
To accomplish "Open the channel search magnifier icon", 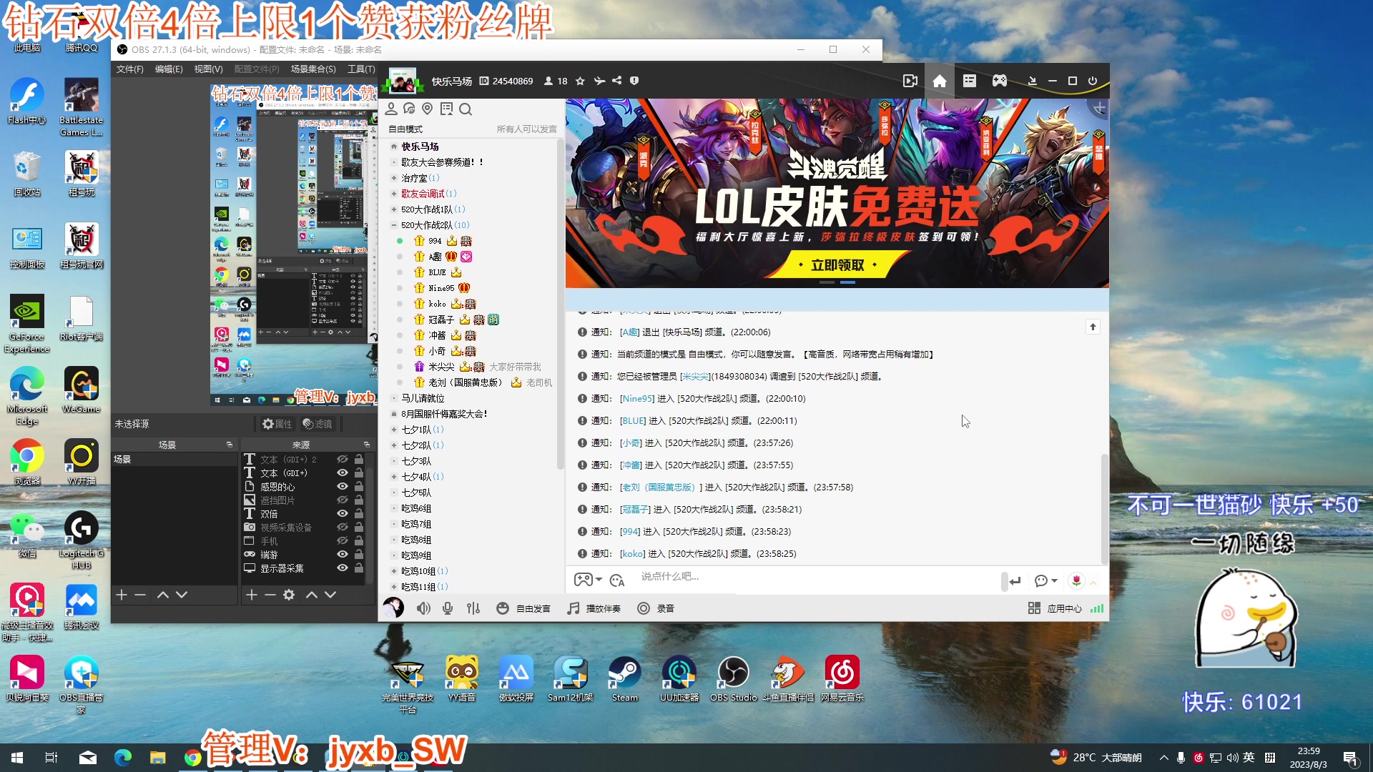I will pos(466,109).
